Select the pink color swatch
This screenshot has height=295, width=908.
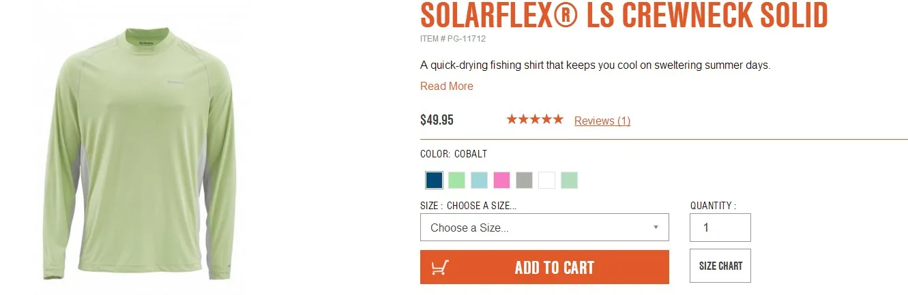coord(501,180)
